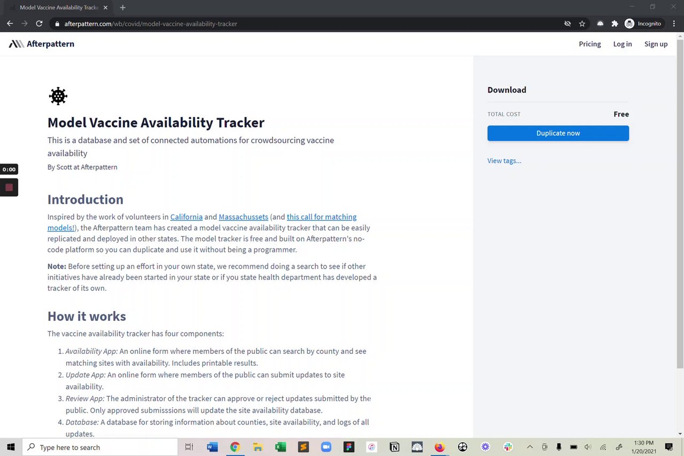The height and width of the screenshot is (456, 684).
Task: Launch Microsoft Word from the taskbar
Action: pos(212,447)
